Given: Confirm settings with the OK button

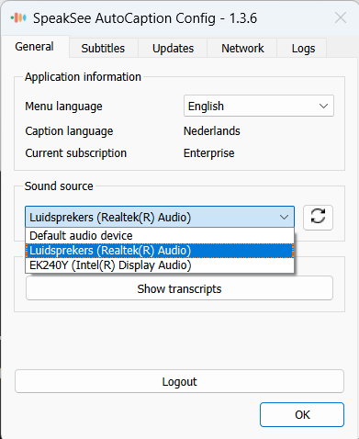Looking at the screenshot, I should [x=302, y=414].
